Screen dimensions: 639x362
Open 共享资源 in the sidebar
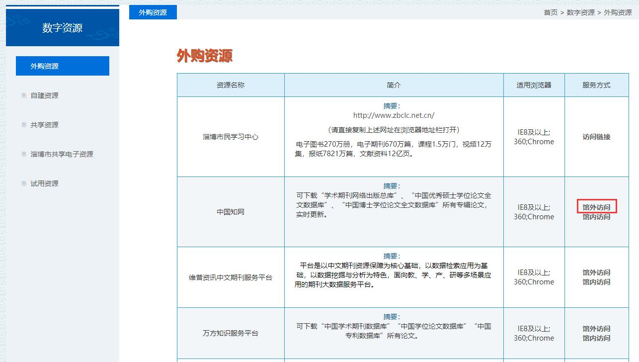[x=45, y=125]
